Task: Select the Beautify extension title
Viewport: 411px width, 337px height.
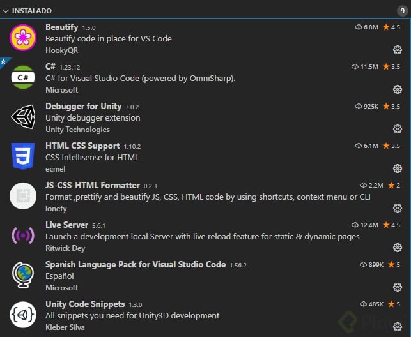Action: [61, 27]
